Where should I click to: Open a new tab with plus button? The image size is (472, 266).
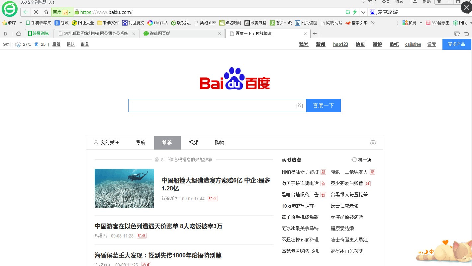click(315, 33)
